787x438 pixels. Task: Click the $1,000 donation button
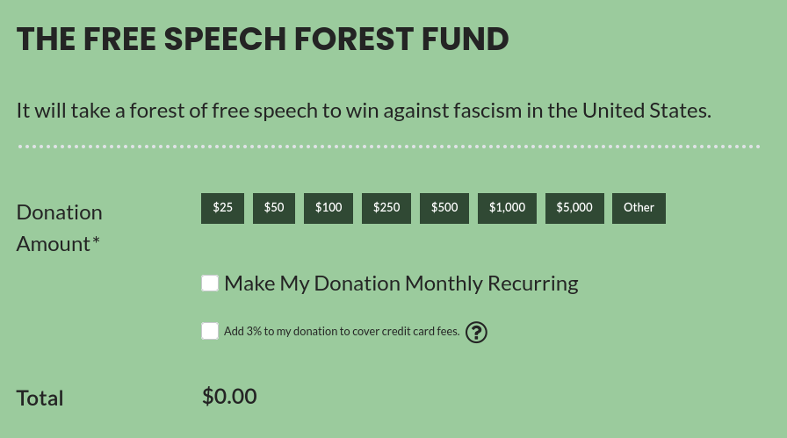pyautogui.click(x=507, y=208)
